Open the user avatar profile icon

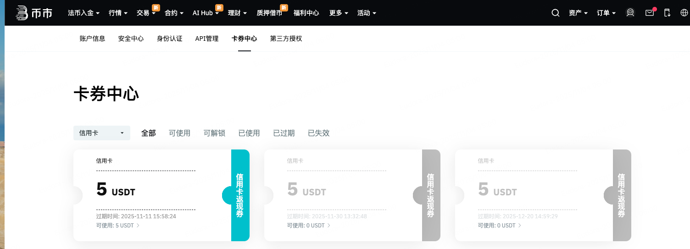pos(630,13)
